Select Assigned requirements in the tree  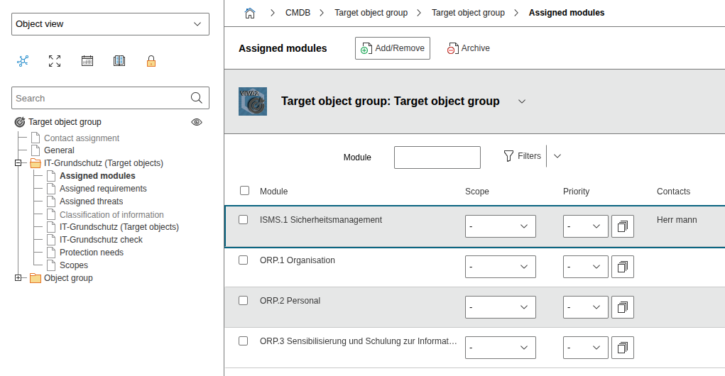click(103, 189)
